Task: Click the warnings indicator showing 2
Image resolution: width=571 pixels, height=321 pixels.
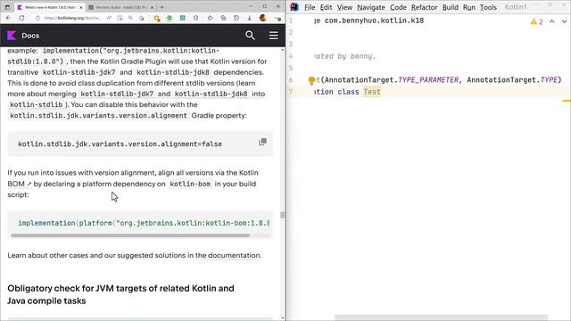Action: click(536, 21)
